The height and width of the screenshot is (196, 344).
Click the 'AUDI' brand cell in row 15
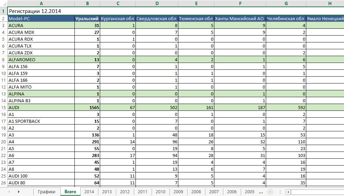(x=41, y=107)
